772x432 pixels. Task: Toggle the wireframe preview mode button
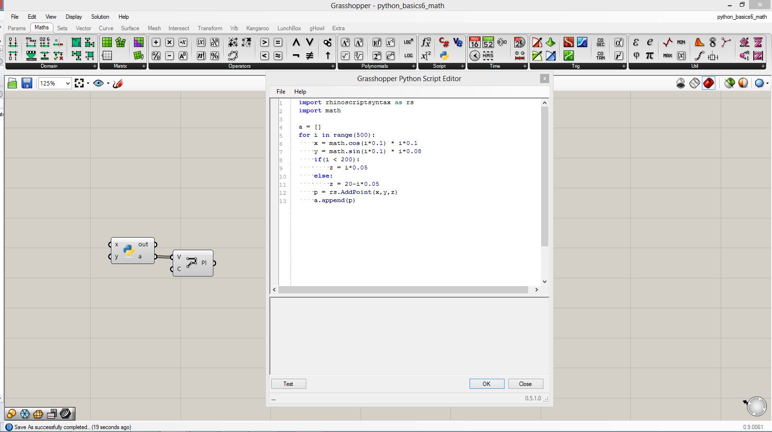[x=695, y=84]
